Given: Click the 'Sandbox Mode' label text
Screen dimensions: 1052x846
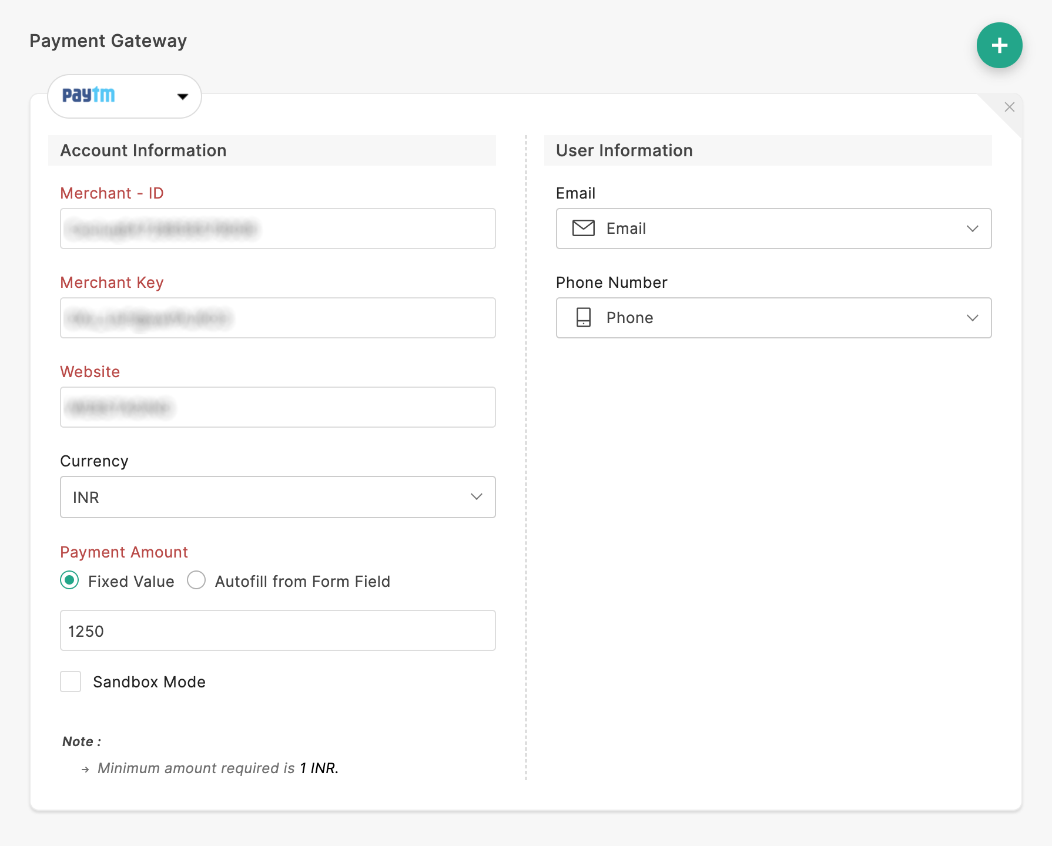Looking at the screenshot, I should tap(149, 682).
